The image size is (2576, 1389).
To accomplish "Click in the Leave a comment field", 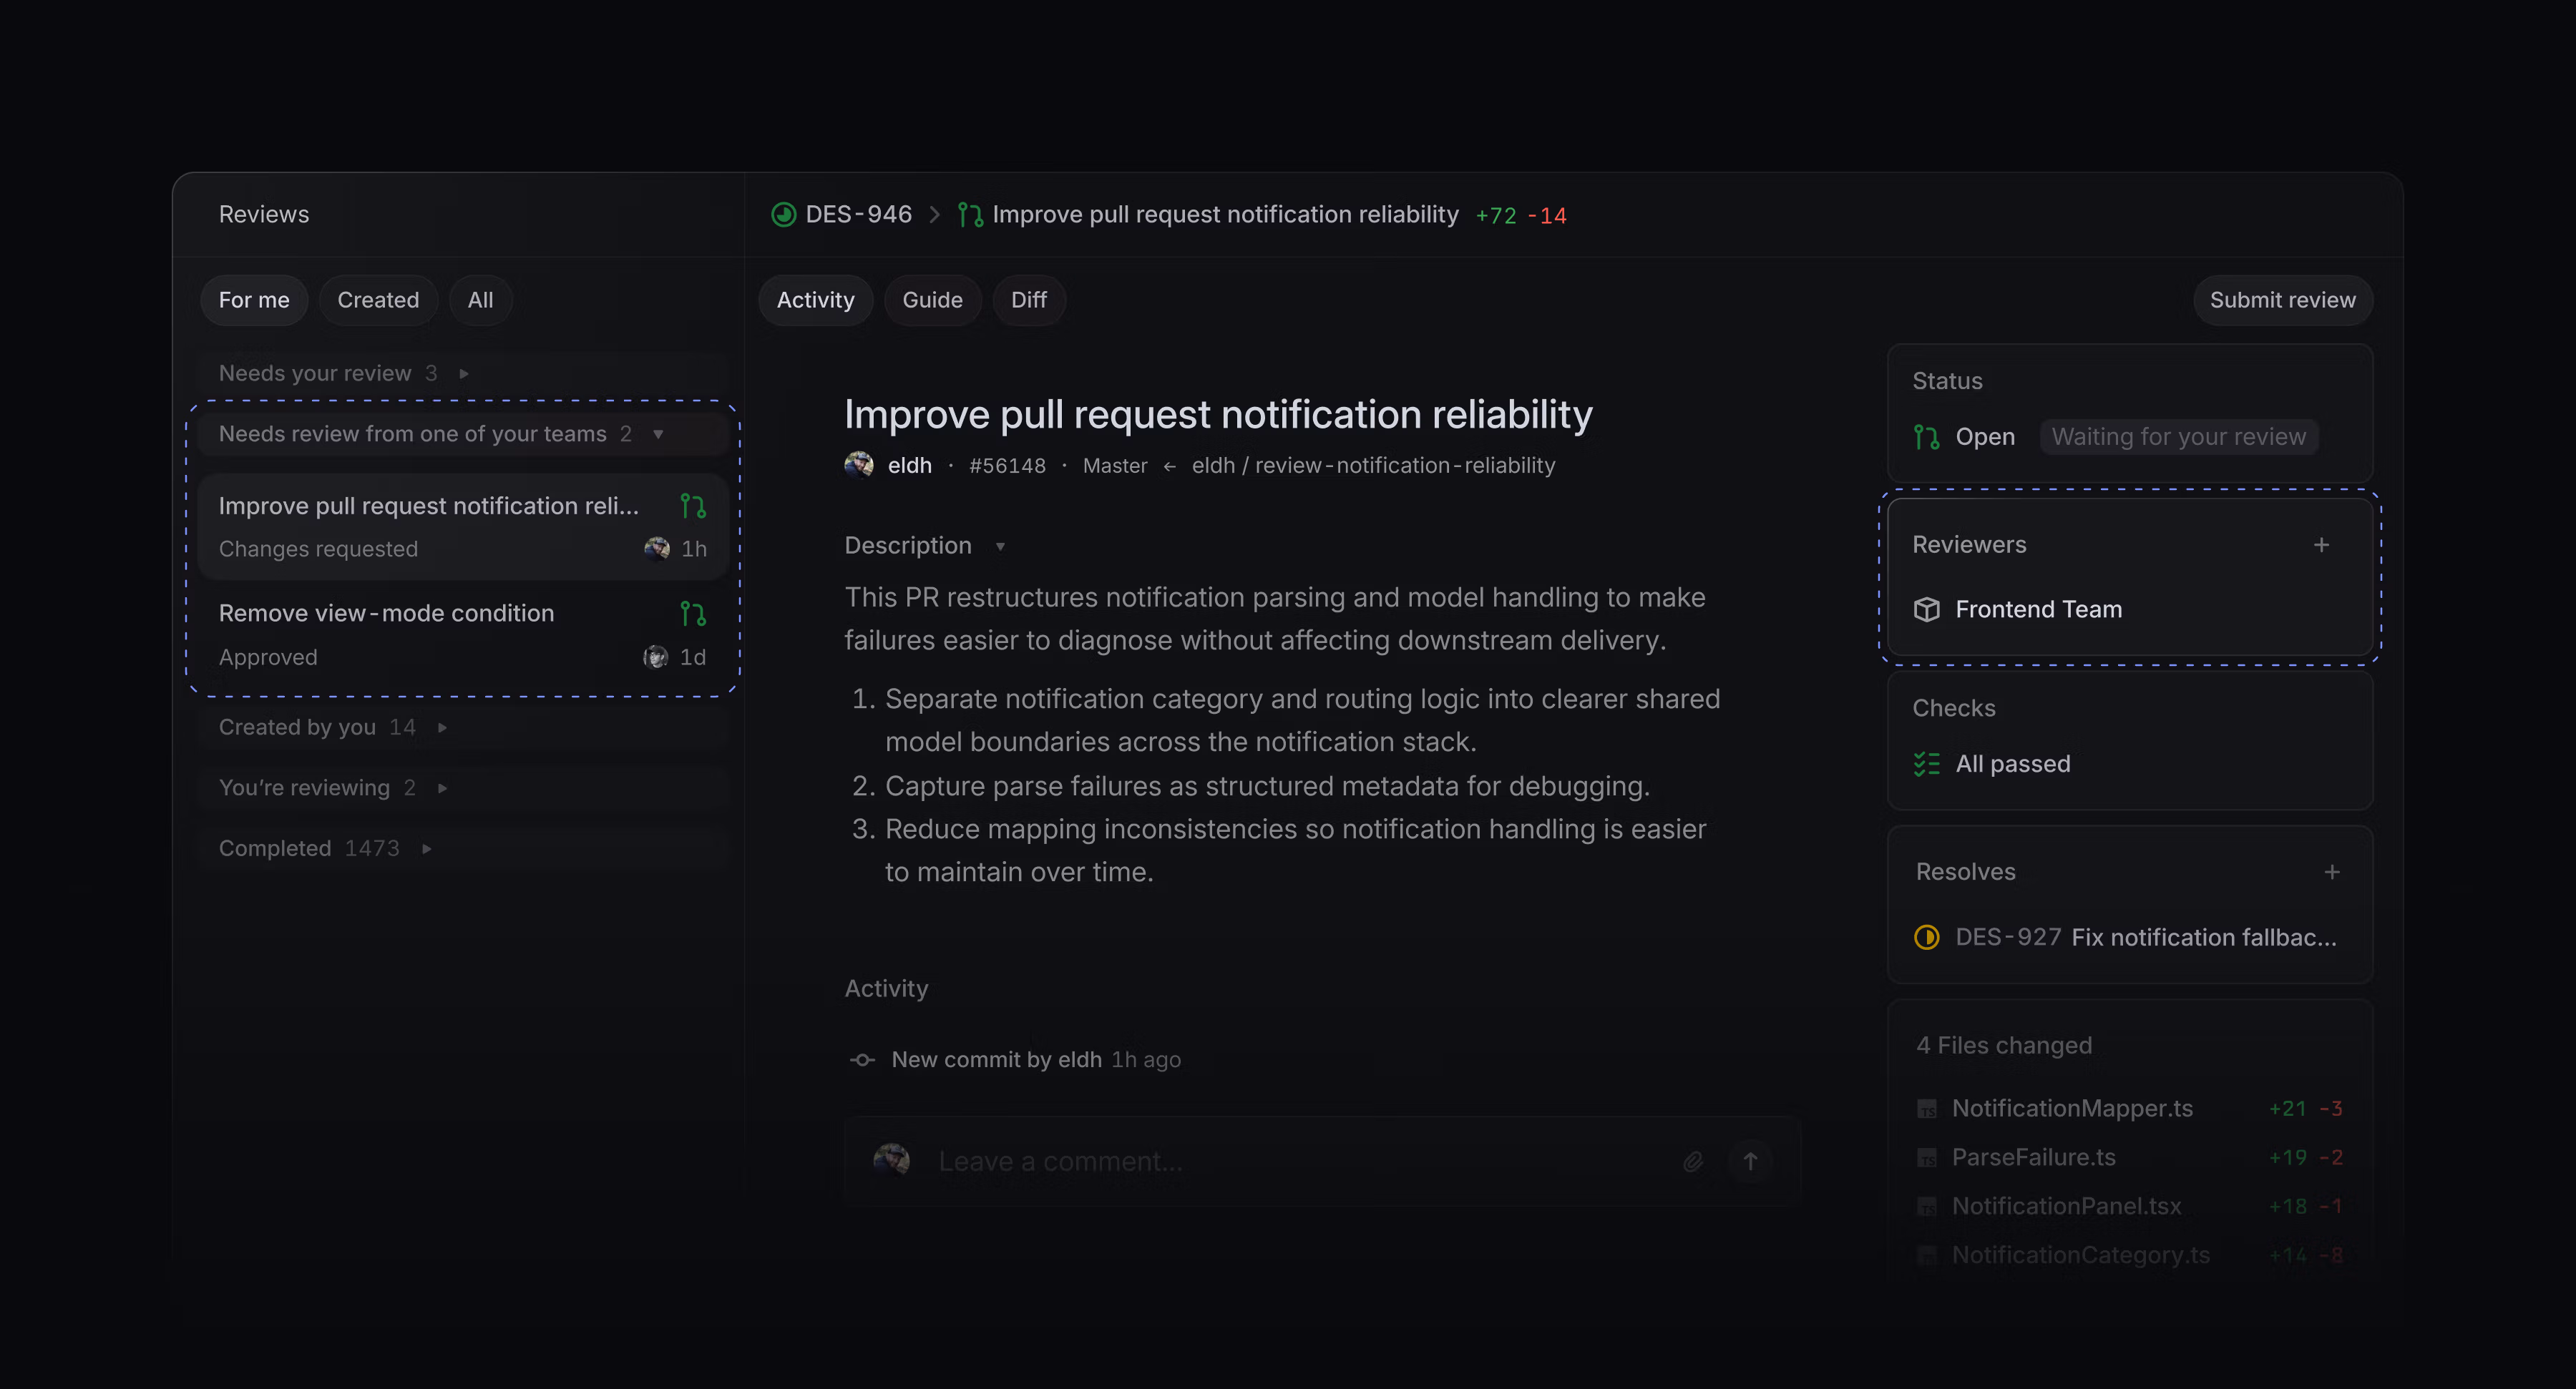I will [1300, 1161].
